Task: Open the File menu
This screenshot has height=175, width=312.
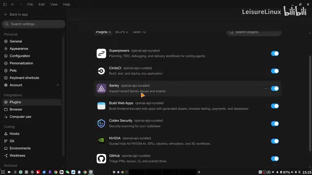Action: tap(30, 4)
